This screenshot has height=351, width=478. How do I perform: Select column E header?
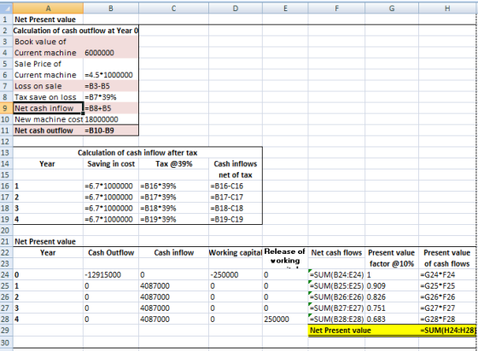(285, 9)
